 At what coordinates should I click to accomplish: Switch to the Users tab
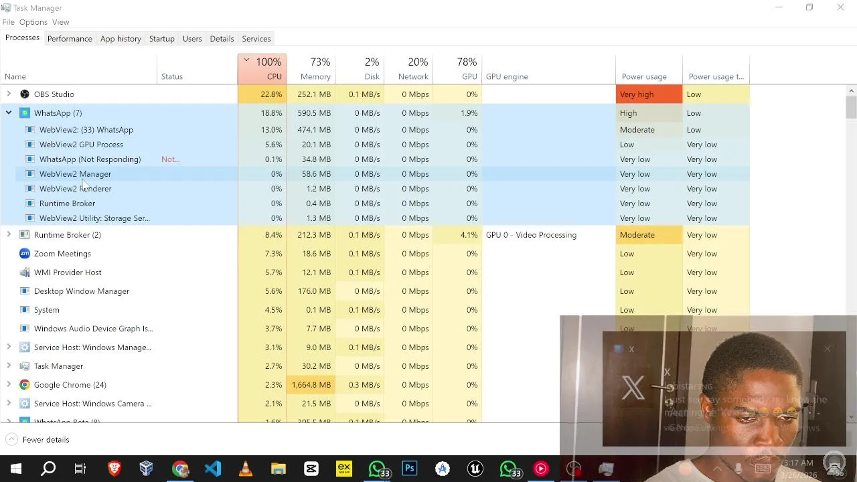coord(192,39)
